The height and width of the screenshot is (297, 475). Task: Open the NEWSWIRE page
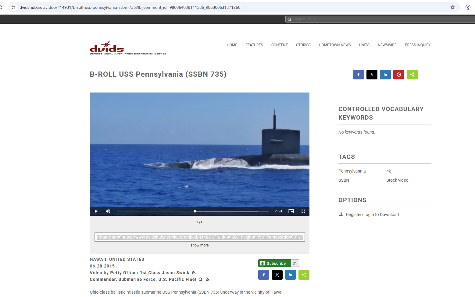click(387, 45)
